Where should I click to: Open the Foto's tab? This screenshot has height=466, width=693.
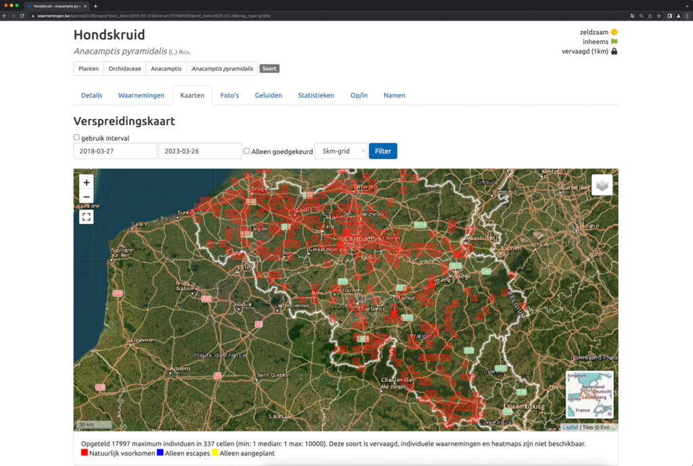coord(229,95)
